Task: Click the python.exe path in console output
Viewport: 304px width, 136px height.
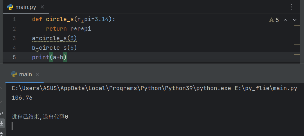Action: [x=121, y=88]
